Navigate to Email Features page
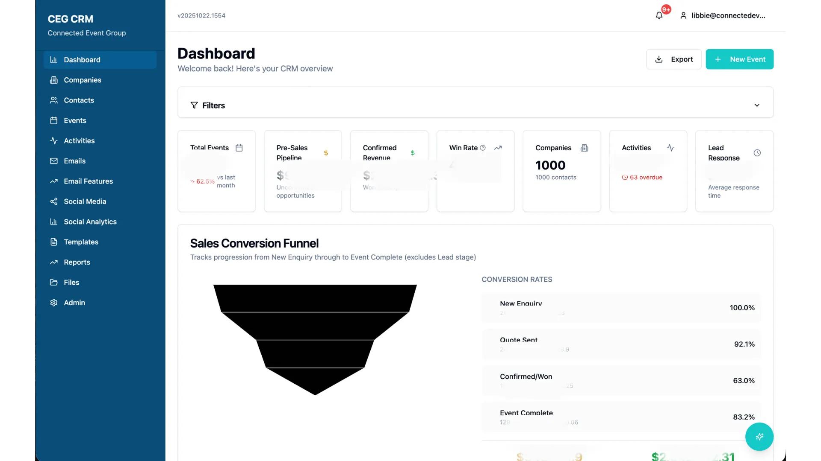 point(88,181)
